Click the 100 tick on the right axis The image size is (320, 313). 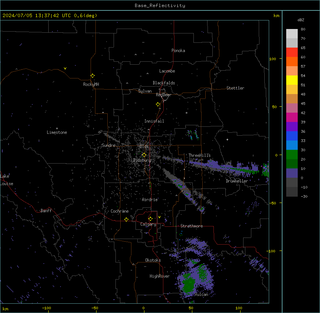coord(272,59)
